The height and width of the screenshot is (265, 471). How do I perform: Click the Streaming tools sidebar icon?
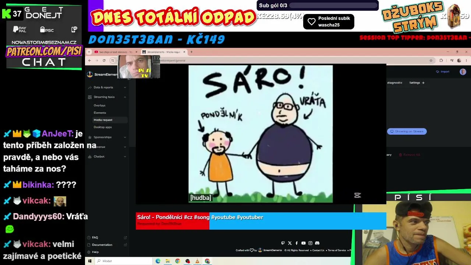click(x=90, y=97)
